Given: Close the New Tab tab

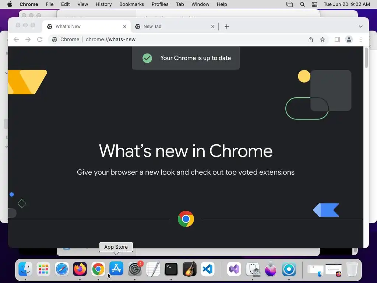Looking at the screenshot, I should 213,27.
